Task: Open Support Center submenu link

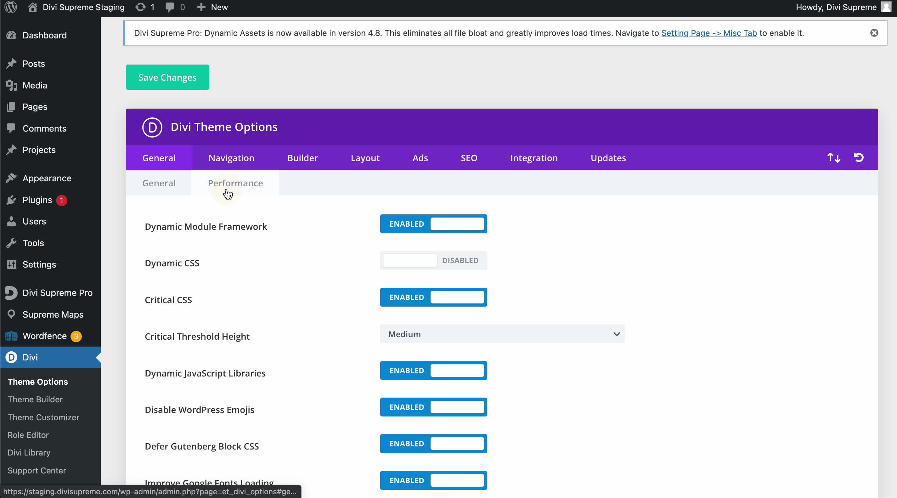Action: pos(37,471)
